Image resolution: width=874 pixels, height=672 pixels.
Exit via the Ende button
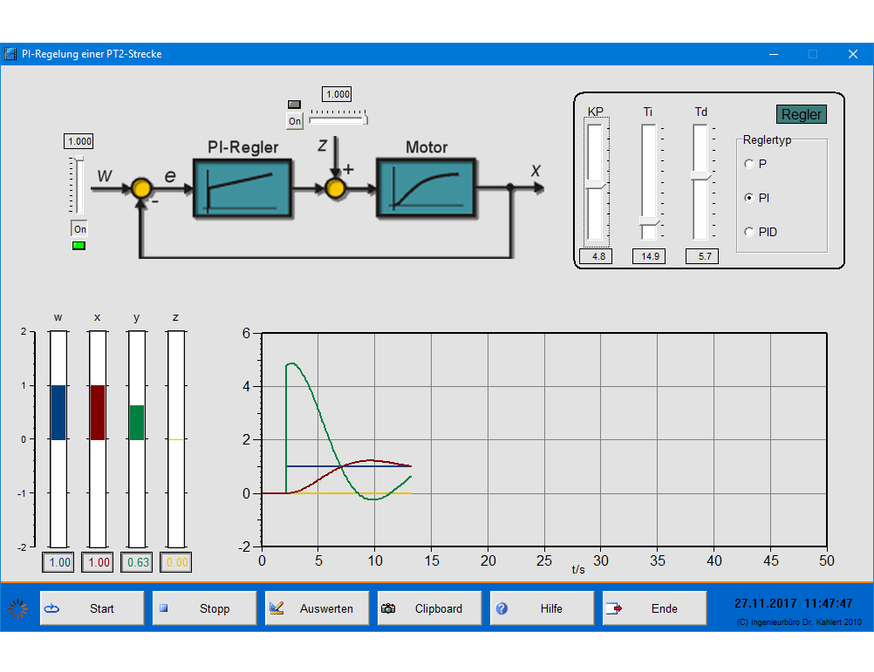click(x=654, y=608)
